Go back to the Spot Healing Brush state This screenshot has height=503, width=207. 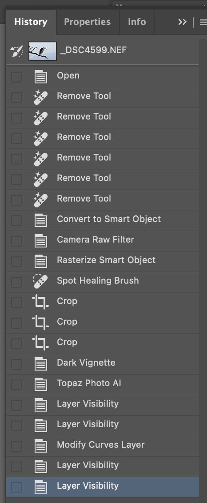[x=103, y=282]
